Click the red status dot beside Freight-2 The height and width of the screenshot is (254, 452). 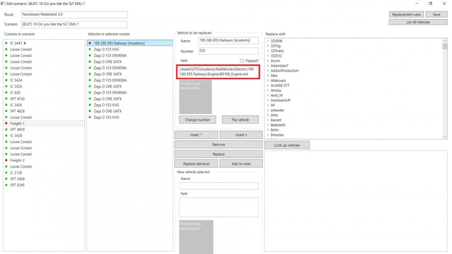pos(6,160)
